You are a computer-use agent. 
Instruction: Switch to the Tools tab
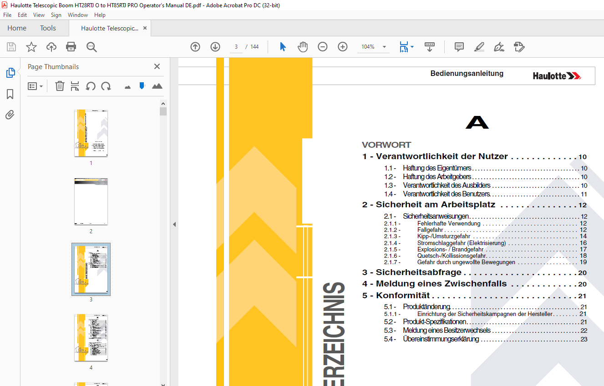[48, 28]
